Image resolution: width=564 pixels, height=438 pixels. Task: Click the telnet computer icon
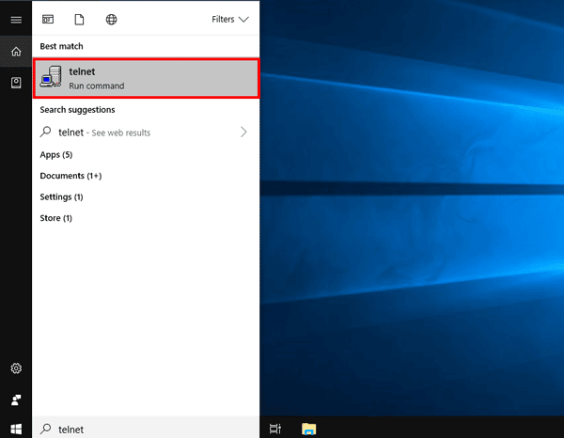51,76
